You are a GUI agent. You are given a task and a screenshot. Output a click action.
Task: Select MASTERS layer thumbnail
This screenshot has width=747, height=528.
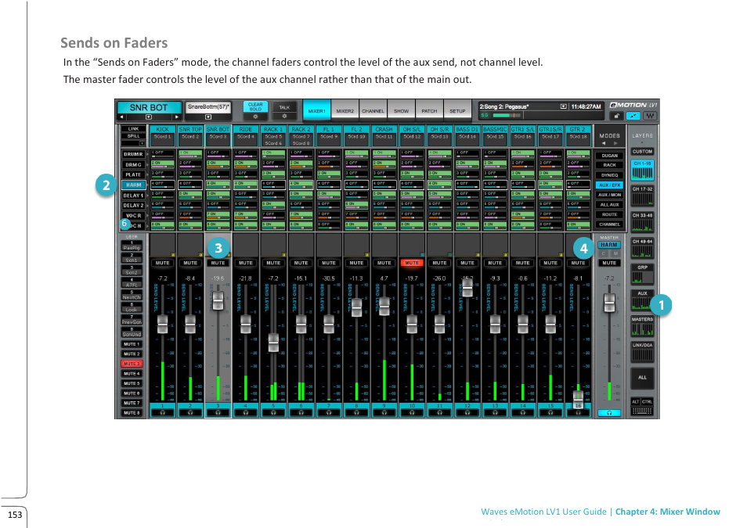point(642,327)
